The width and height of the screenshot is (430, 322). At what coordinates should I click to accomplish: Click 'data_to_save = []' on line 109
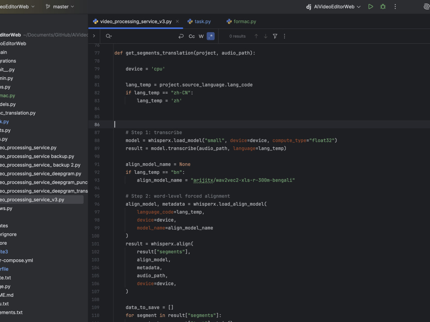pyautogui.click(x=150, y=307)
